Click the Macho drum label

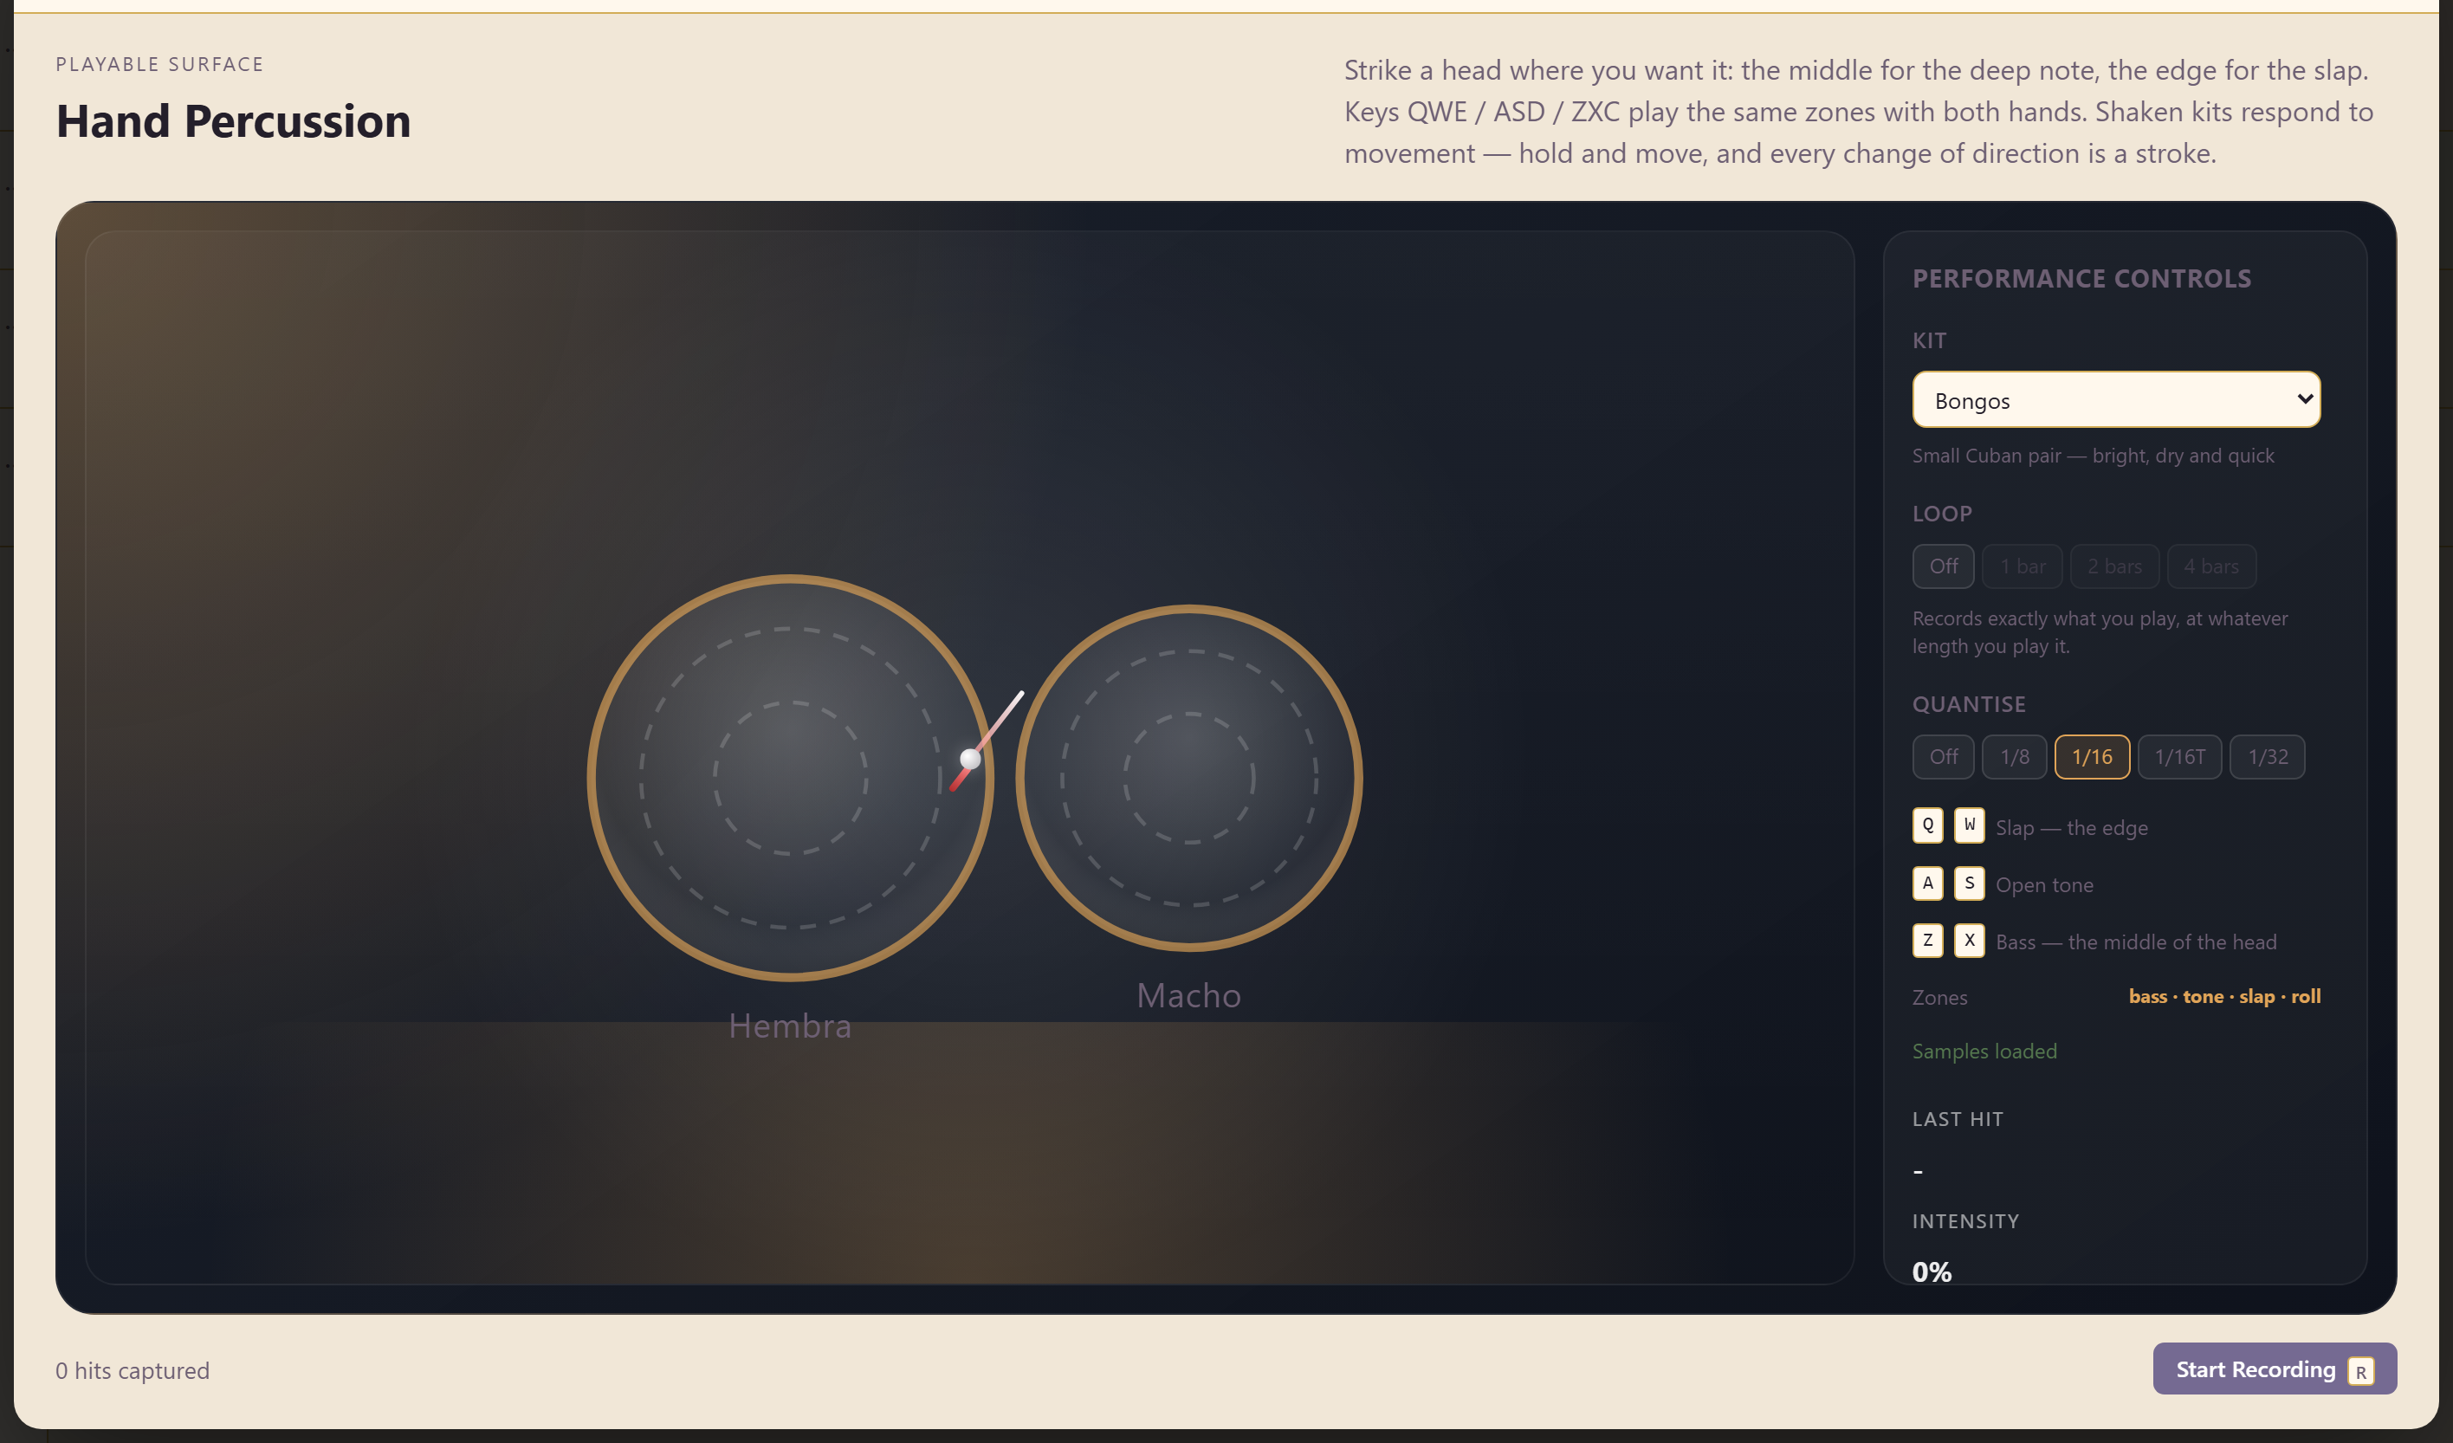point(1188,995)
